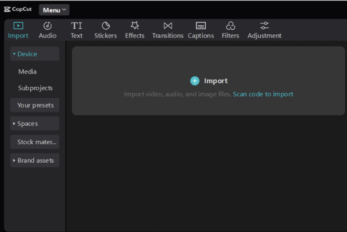
Task: Select Media in the sidebar
Action: [28, 72]
